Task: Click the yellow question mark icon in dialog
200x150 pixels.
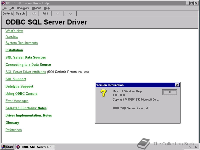Action: pos(103,93)
